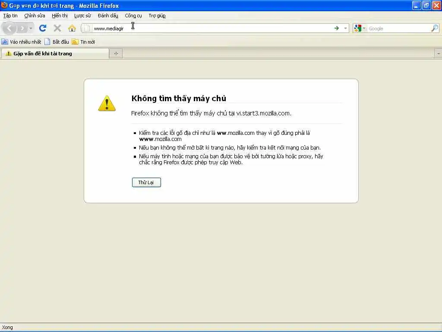Click the Thử Lại button

pyautogui.click(x=146, y=182)
